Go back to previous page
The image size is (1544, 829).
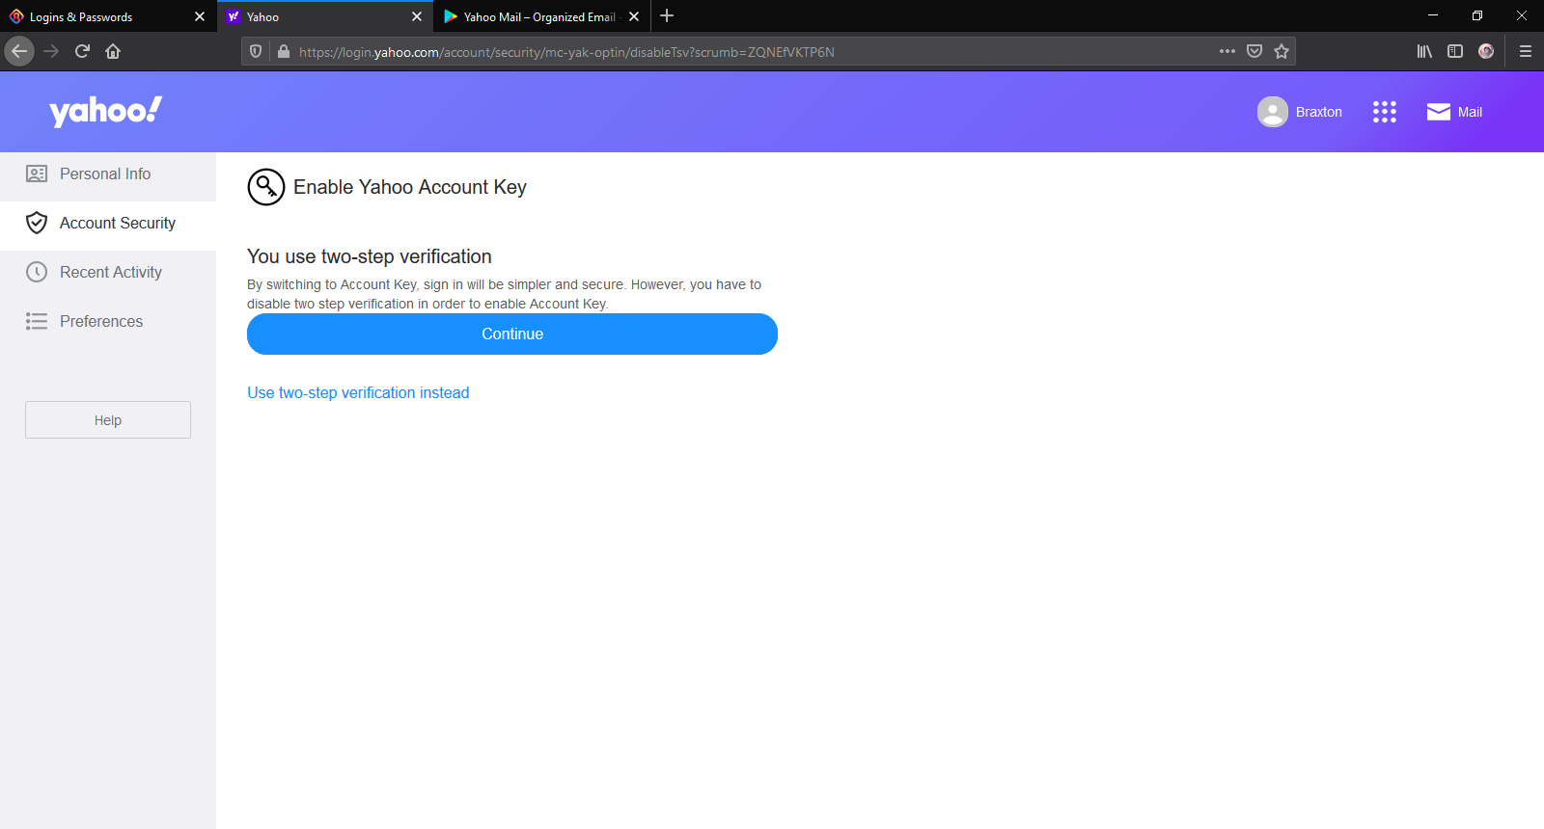tap(19, 51)
